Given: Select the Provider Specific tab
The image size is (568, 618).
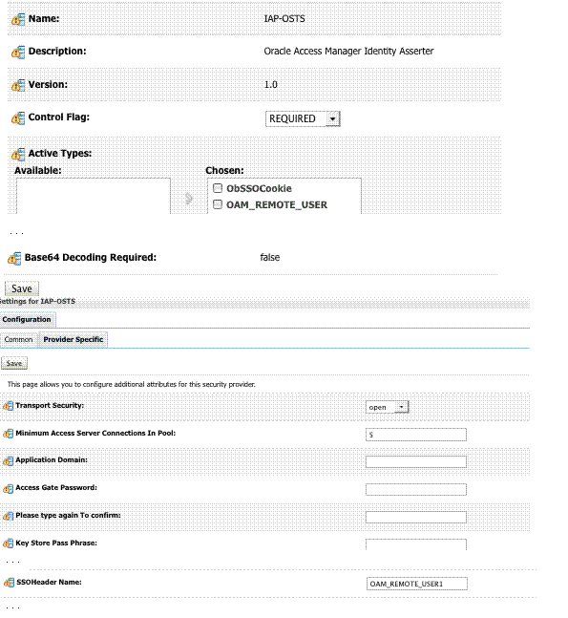Looking at the screenshot, I should (74, 339).
